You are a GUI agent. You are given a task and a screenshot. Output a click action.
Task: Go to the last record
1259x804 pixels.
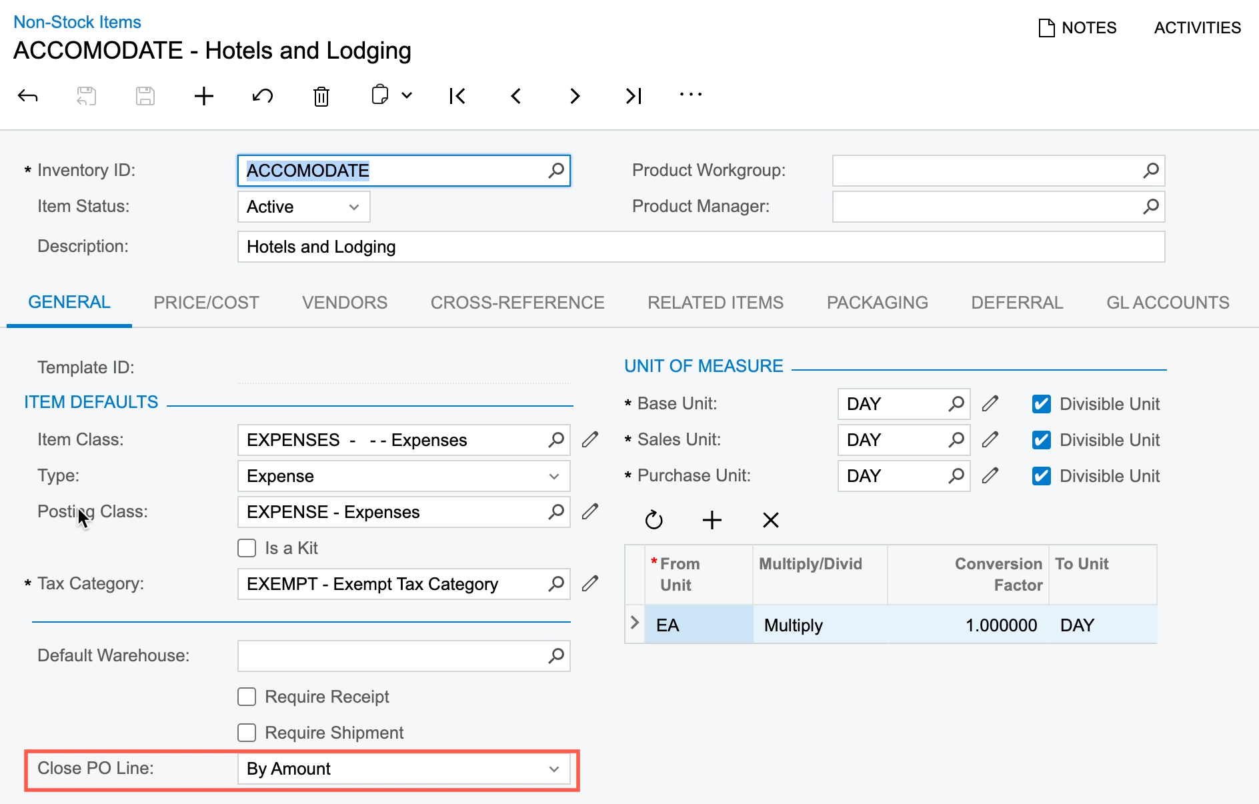pos(634,97)
